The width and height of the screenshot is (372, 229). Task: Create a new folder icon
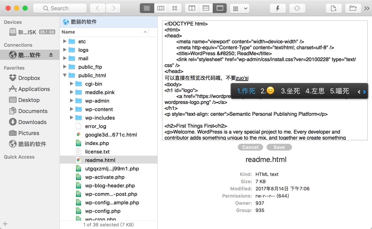[353, 8]
